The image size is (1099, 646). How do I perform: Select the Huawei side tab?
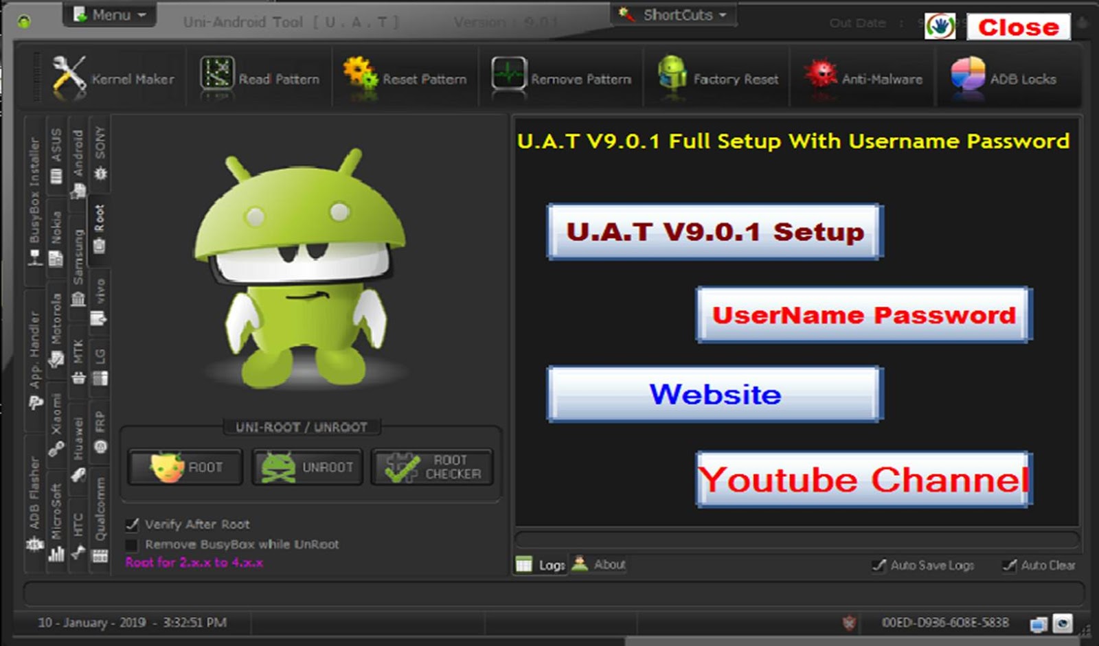(x=78, y=449)
